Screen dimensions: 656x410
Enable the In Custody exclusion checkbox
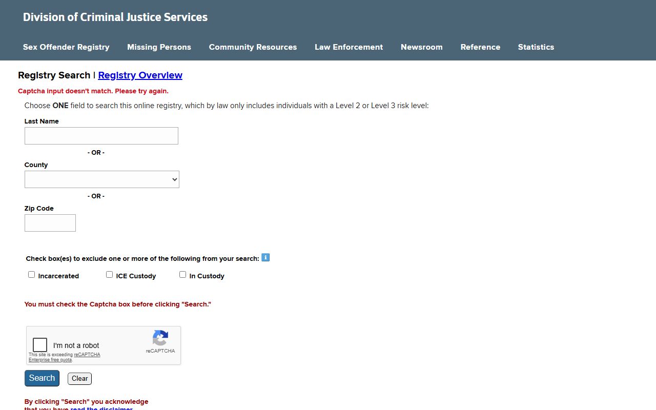click(x=183, y=275)
